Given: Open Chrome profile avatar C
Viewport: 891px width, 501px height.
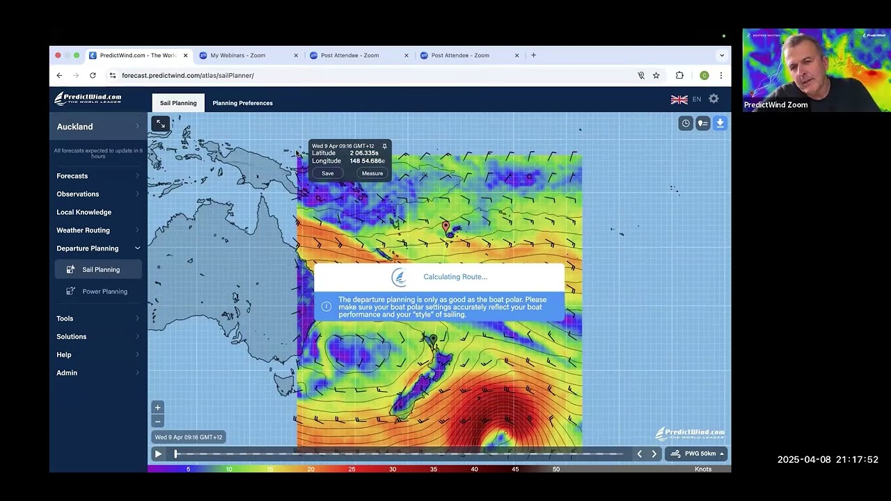Looking at the screenshot, I should pyautogui.click(x=704, y=75).
